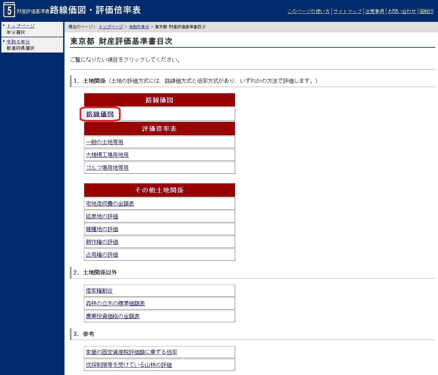438x375 pixels.
Task: Open ゴルフ場用地等用 link
Action: (107, 168)
